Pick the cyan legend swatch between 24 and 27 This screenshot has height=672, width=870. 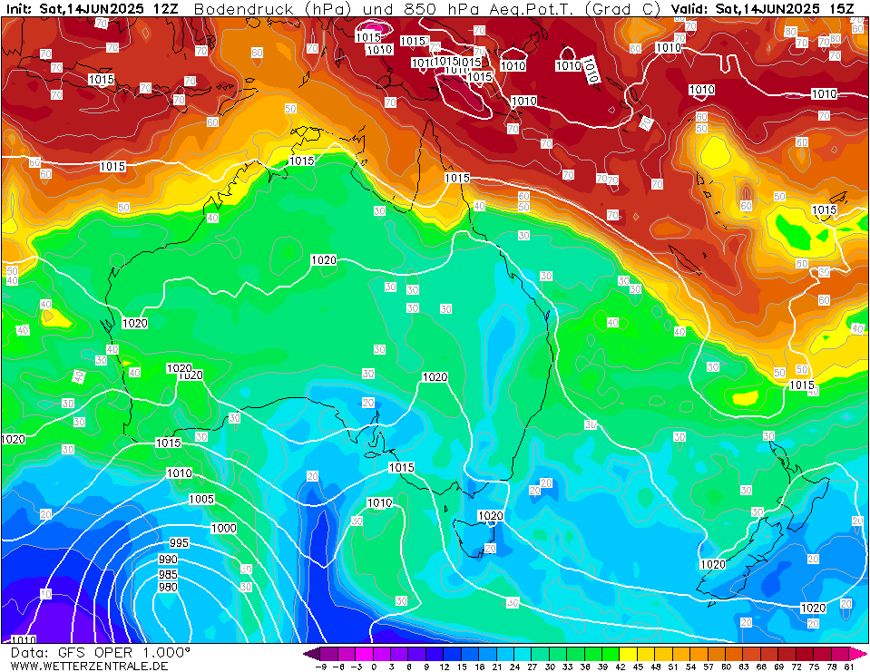point(523,654)
